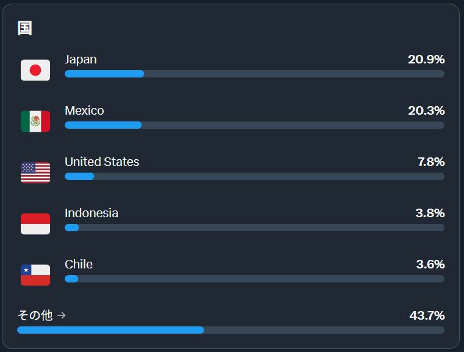Expand the その他 arrow
This screenshot has height=352, width=464.
tap(61, 315)
